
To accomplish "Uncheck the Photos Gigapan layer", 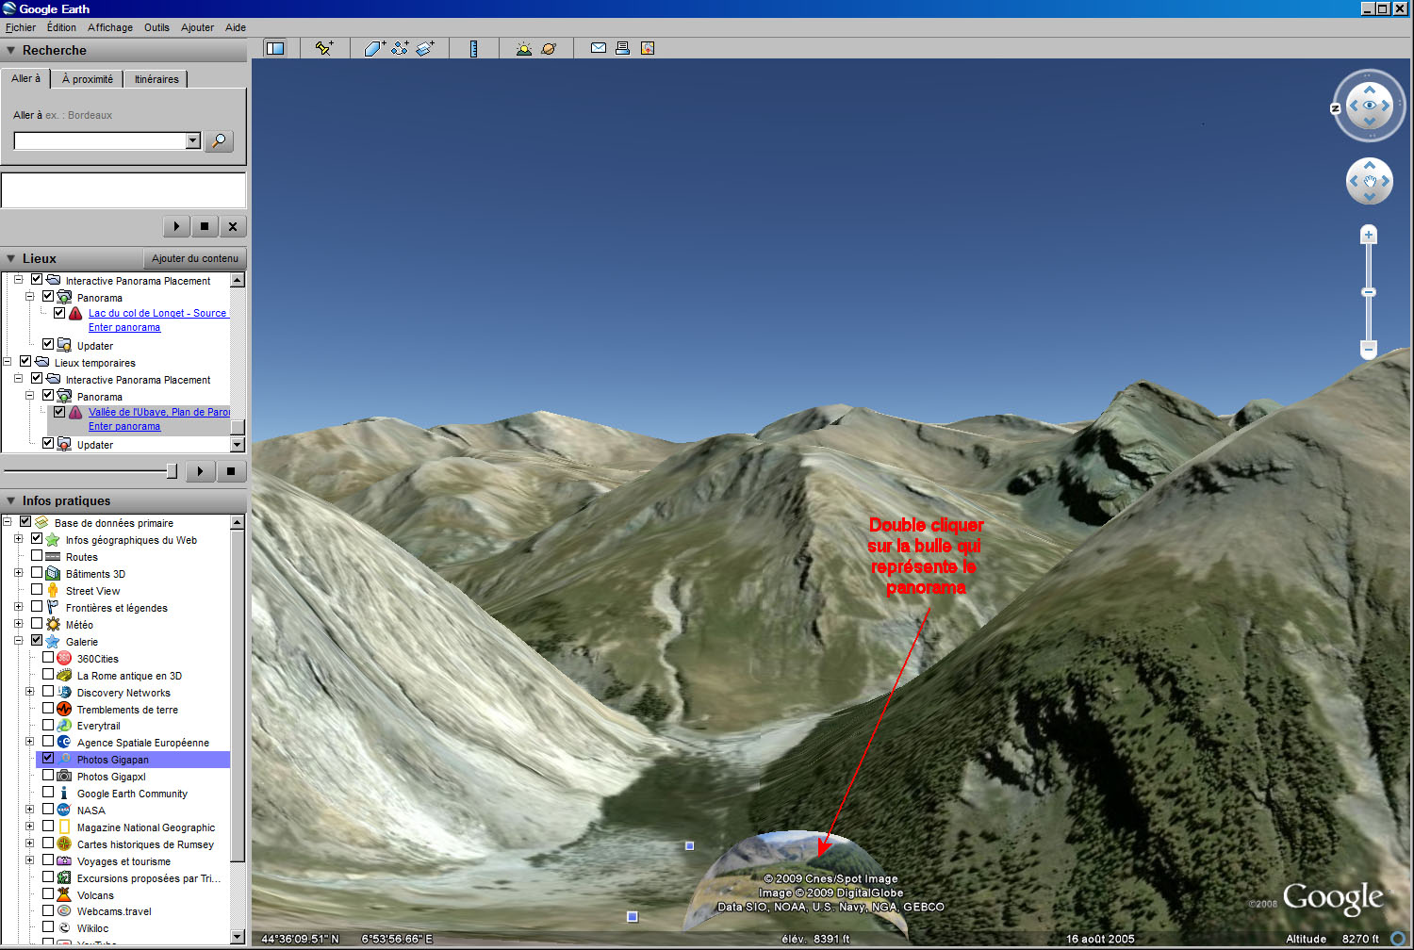I will pos(48,758).
